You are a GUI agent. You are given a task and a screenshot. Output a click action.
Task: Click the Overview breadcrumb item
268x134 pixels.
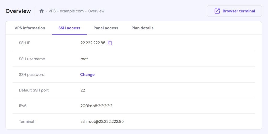point(96,11)
